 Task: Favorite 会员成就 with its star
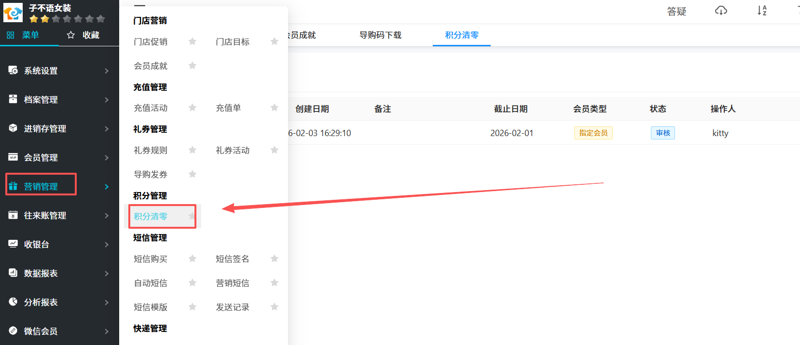point(193,66)
